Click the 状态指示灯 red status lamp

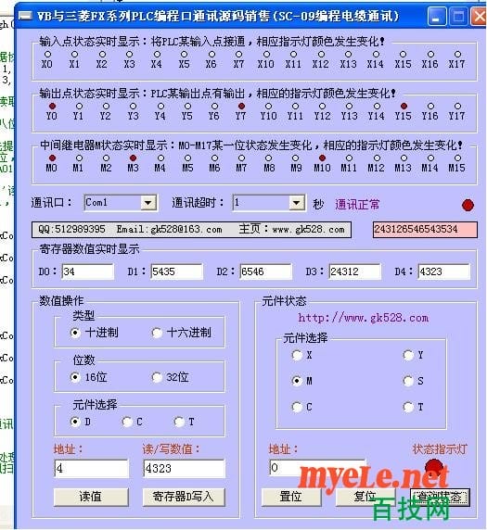coord(434,468)
